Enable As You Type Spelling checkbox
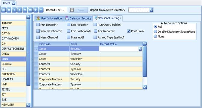This screenshot has width=202, height=108. pyautogui.click(x=95, y=37)
